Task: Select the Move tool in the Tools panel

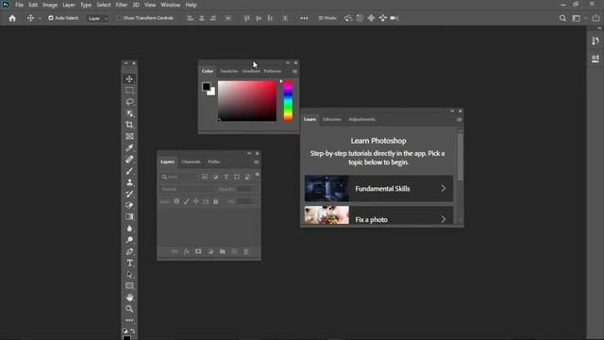Action: click(x=129, y=78)
